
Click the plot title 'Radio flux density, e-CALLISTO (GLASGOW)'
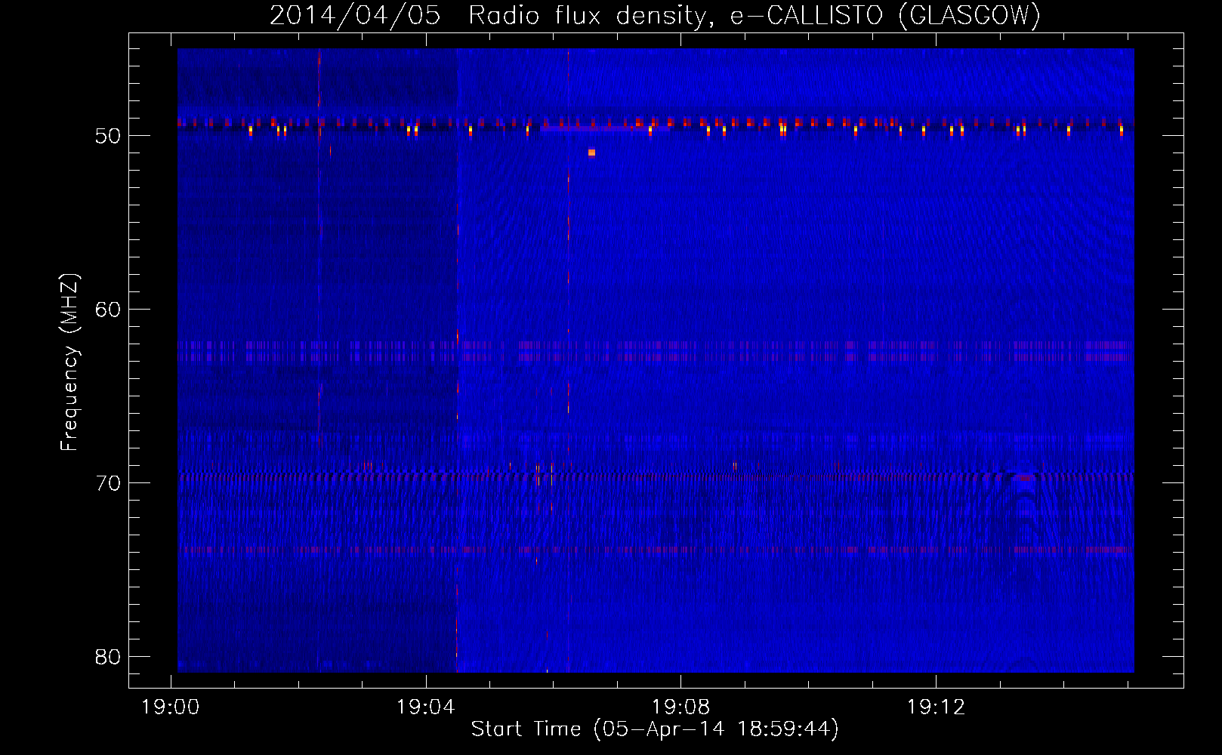(754, 15)
